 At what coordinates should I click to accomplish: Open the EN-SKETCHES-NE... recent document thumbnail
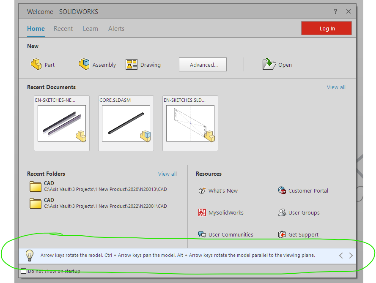click(62, 123)
